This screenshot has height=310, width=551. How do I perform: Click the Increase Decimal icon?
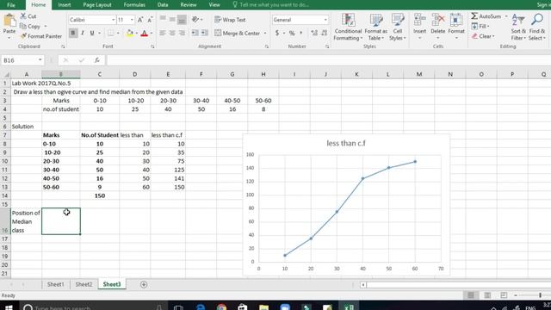click(x=314, y=33)
